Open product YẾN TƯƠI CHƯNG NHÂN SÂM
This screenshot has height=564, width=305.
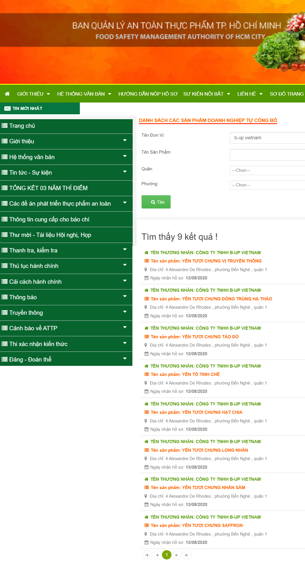(x=198, y=487)
